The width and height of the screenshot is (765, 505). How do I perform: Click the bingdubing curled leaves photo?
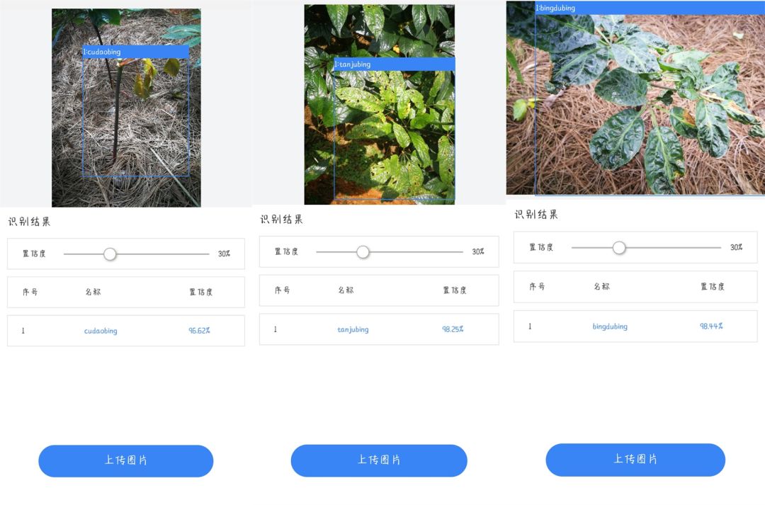(635, 98)
